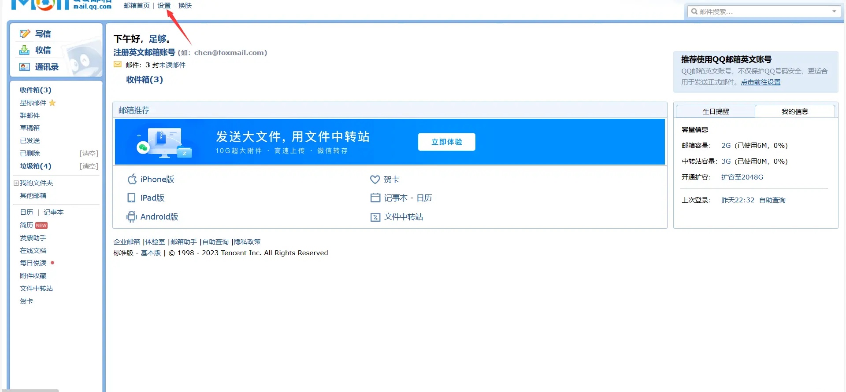Click the Apple icon for iPhone版

point(132,179)
